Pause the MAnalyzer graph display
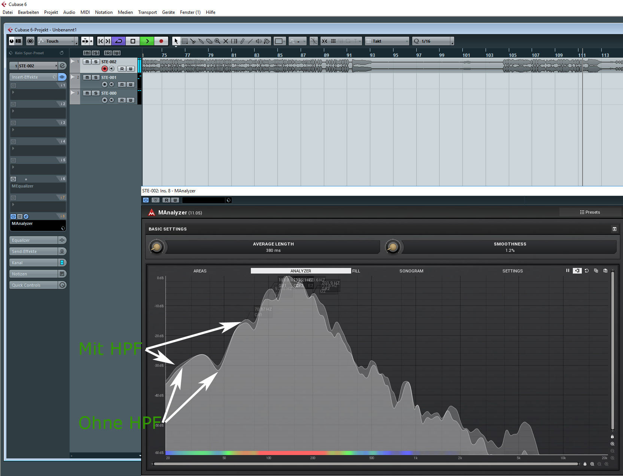The height and width of the screenshot is (476, 623). point(568,271)
